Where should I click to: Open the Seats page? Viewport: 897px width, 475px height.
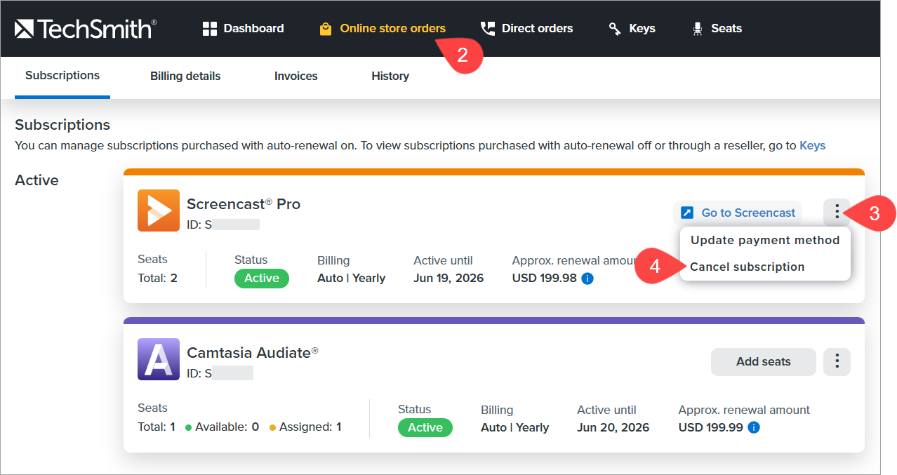[717, 29]
